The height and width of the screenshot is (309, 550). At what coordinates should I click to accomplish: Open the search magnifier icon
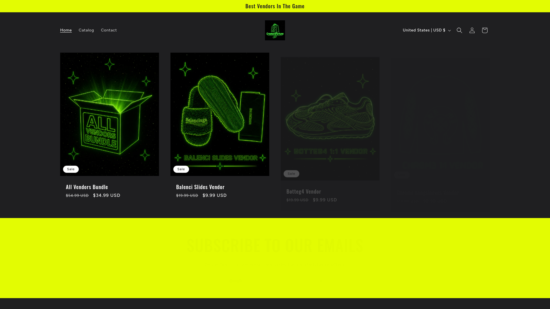459,30
